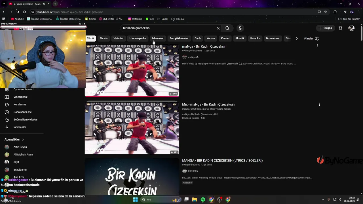363x204 pixels.
Task: Play the first maNga video thumbnail (4:01)
Action: tap(132, 71)
